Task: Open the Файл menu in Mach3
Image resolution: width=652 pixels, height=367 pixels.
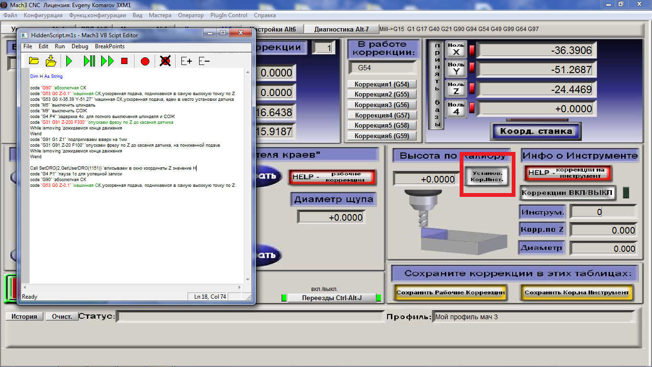Action: click(x=10, y=15)
